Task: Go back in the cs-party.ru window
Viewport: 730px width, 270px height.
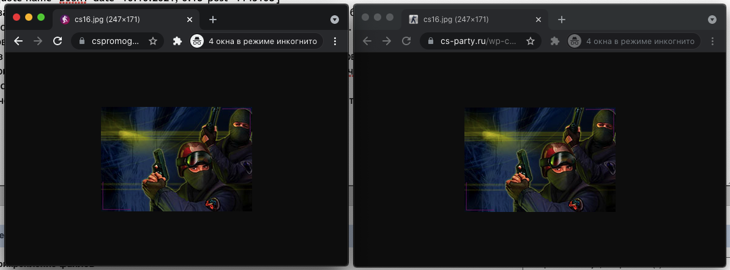Action: point(367,42)
